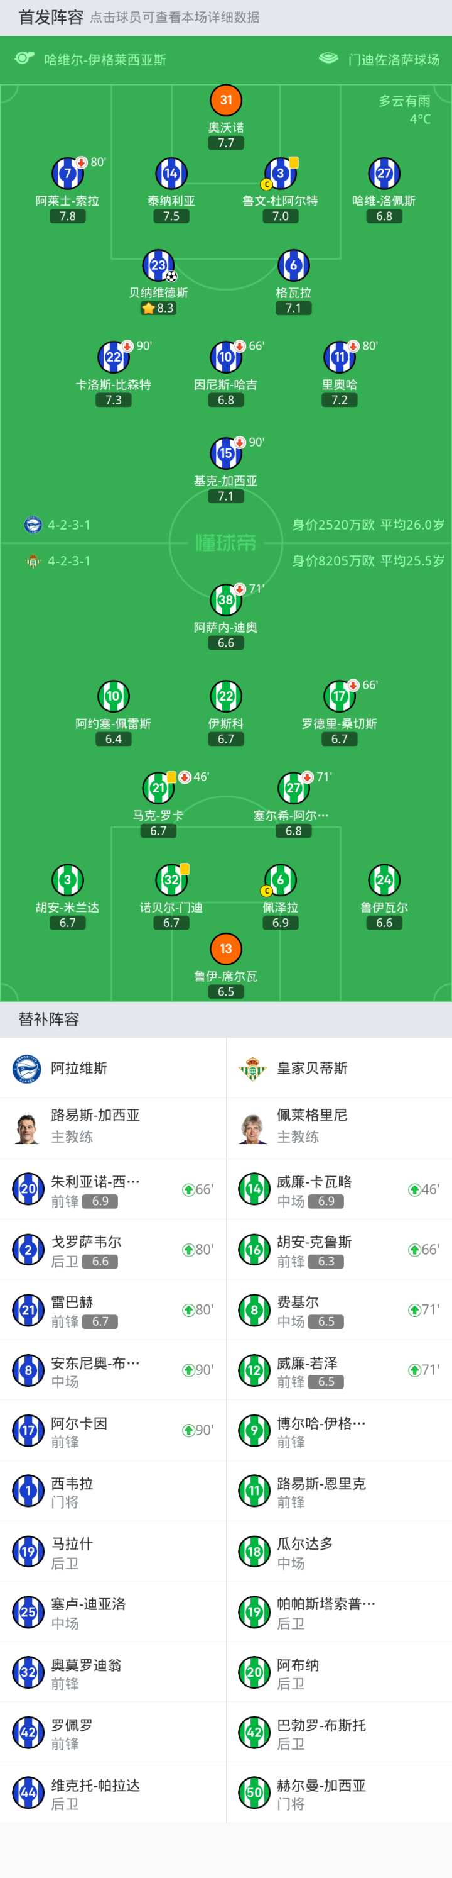
Task: Select 基克-加西亚 number 15 jersey icon
Action: [225, 453]
